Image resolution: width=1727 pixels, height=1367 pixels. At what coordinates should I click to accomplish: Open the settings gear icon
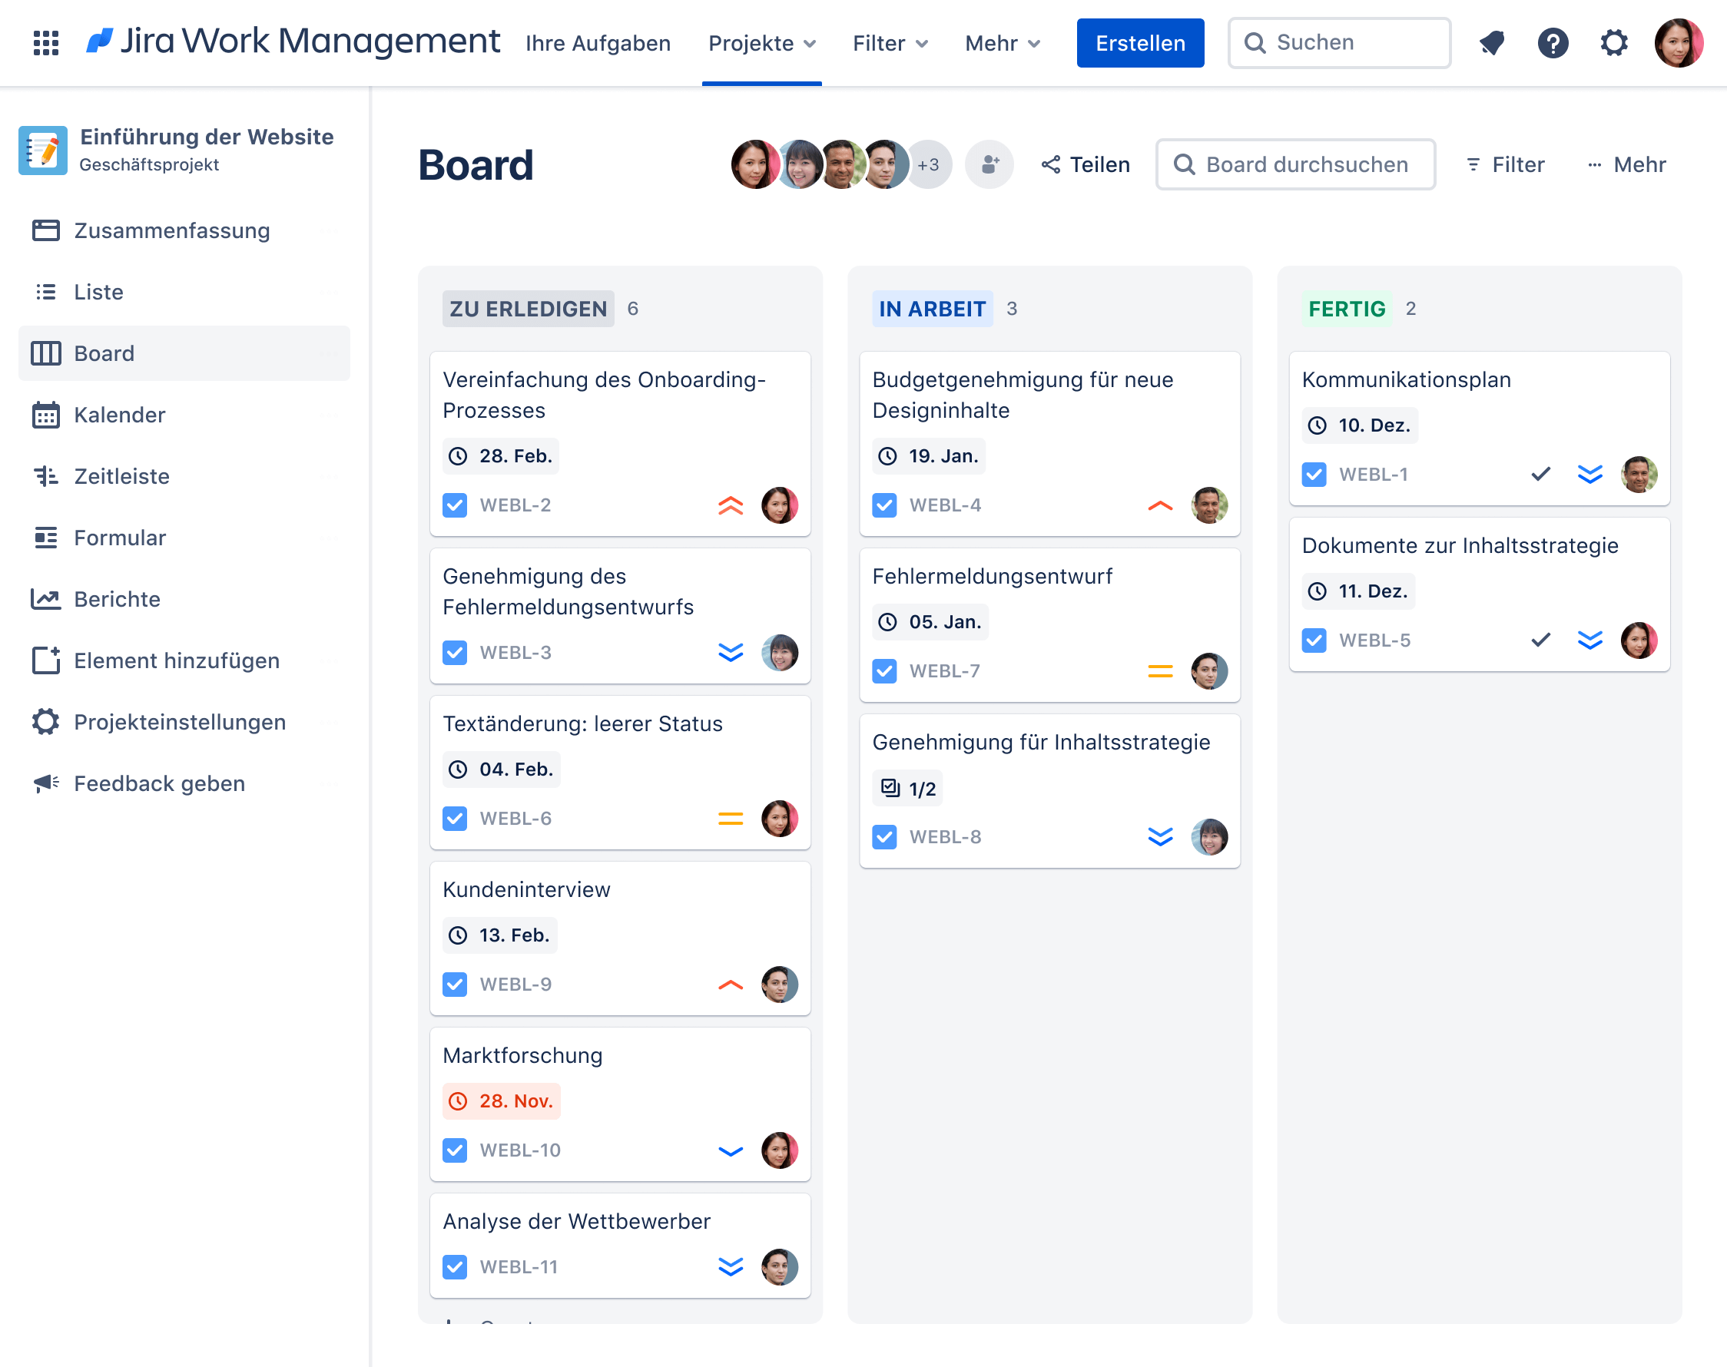pyautogui.click(x=1613, y=42)
